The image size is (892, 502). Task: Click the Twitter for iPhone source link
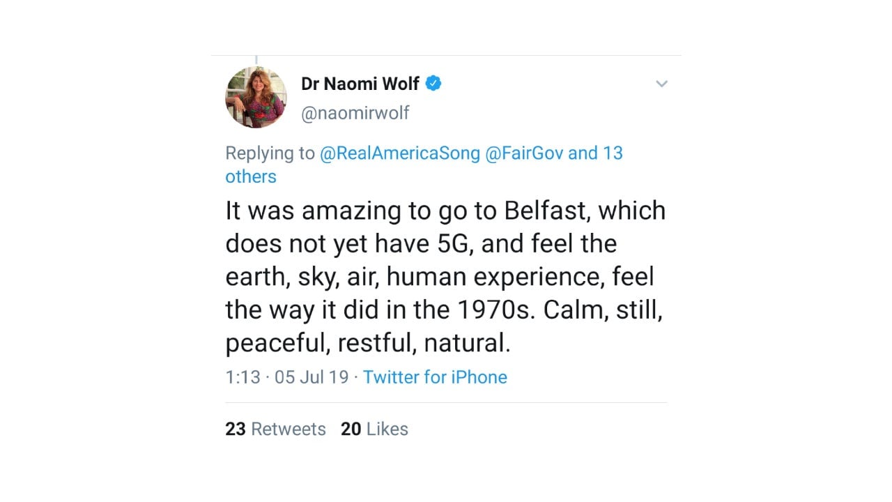tap(435, 377)
